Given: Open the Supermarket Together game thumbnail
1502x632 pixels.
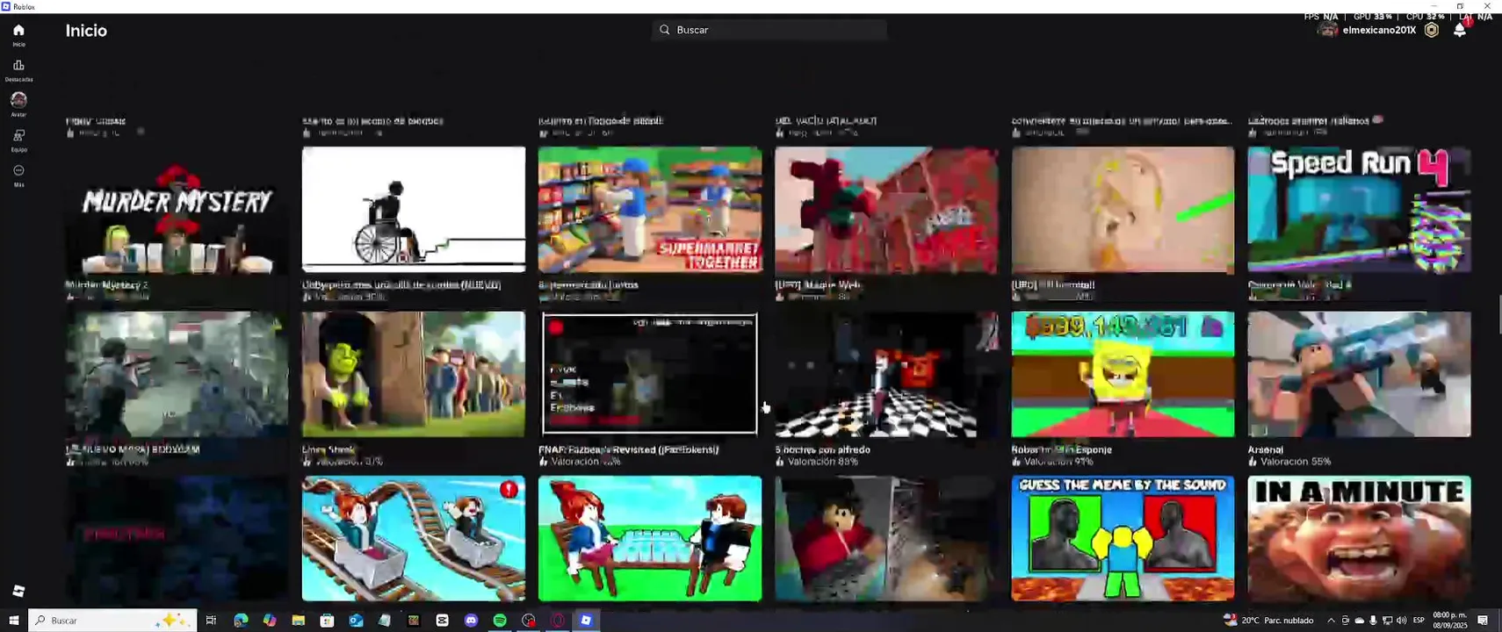Looking at the screenshot, I should 650,210.
